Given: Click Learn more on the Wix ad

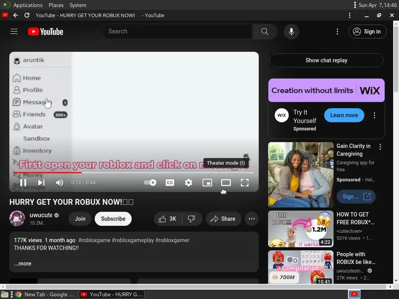Looking at the screenshot, I should click(344, 115).
